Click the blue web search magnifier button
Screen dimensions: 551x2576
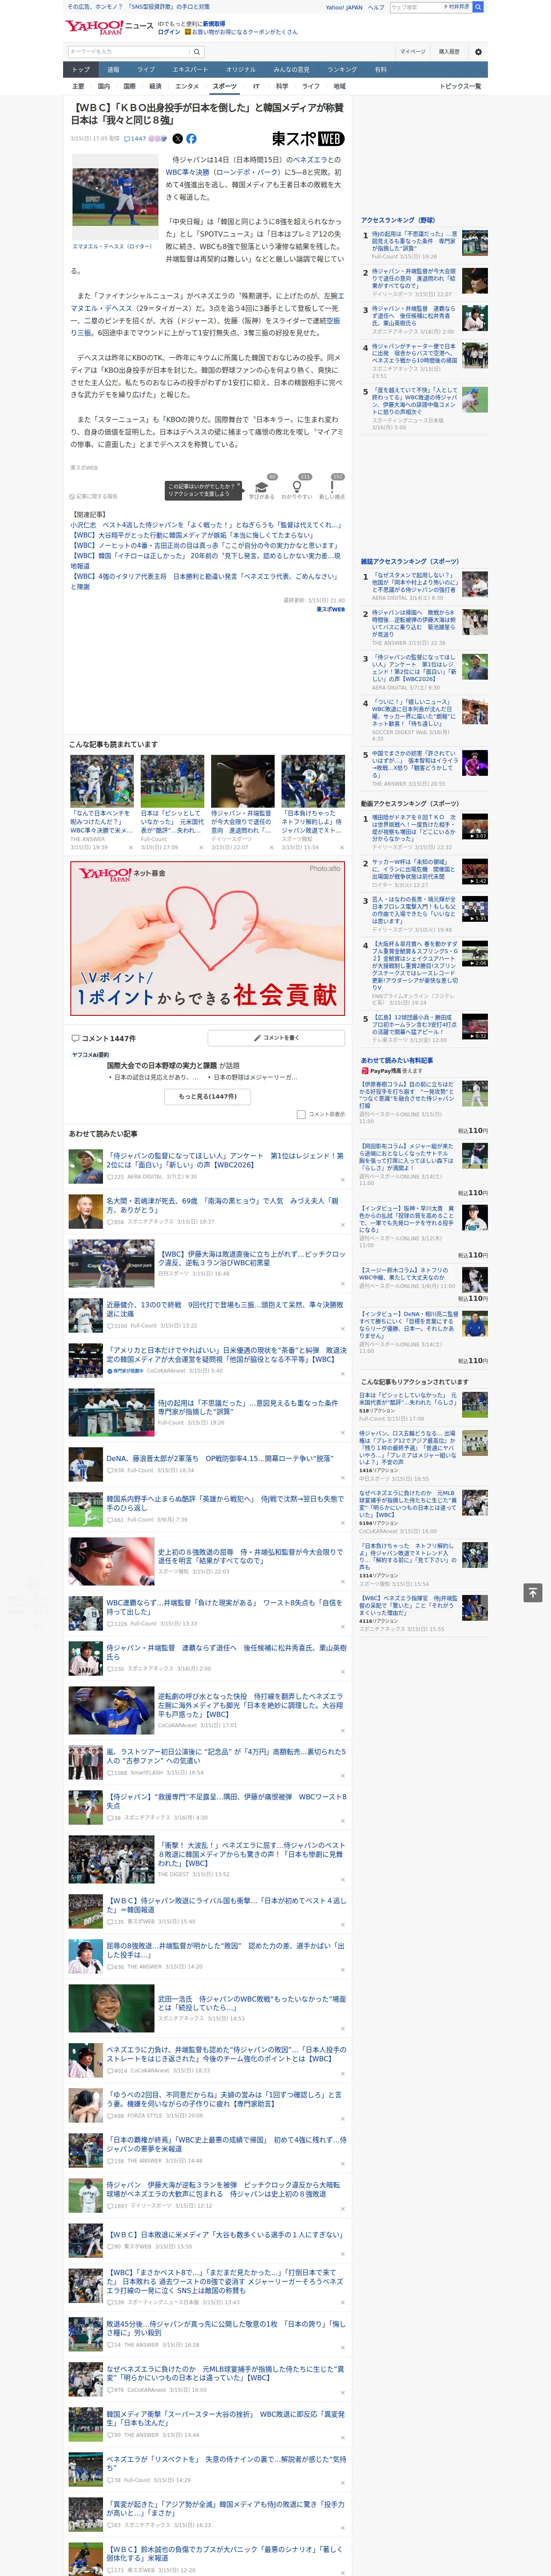(x=478, y=7)
